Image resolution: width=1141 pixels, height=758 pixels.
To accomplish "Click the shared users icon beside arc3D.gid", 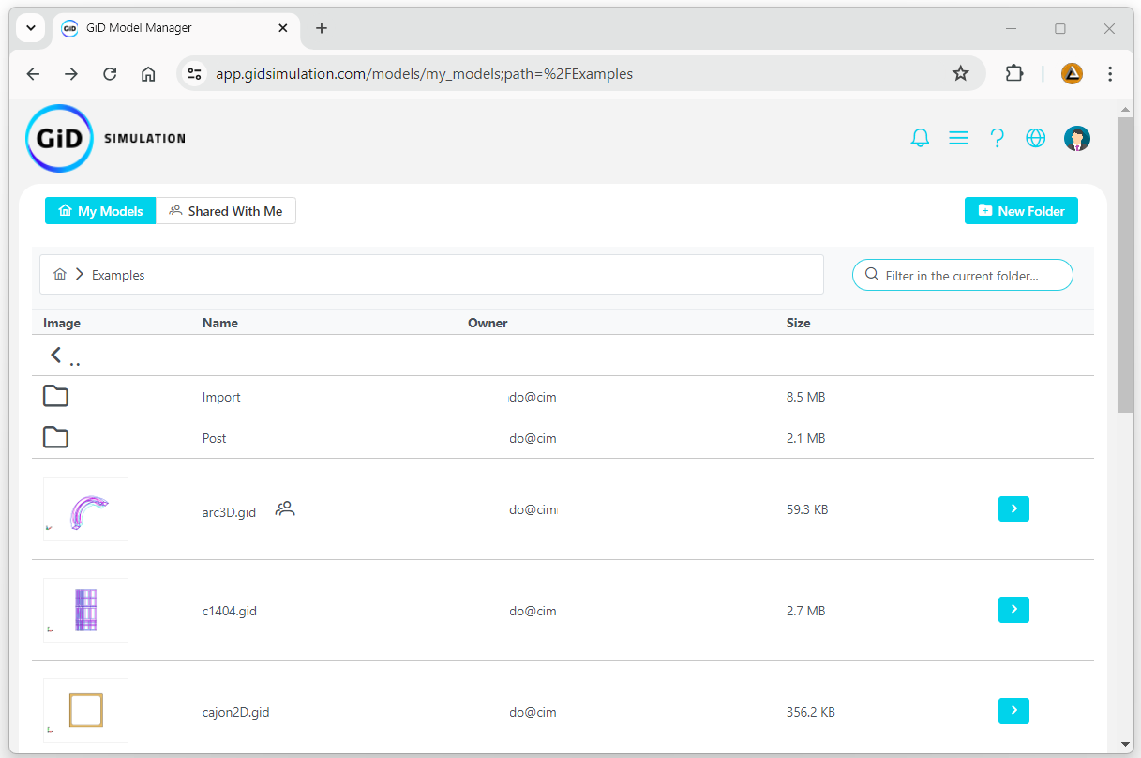I will pos(285,509).
